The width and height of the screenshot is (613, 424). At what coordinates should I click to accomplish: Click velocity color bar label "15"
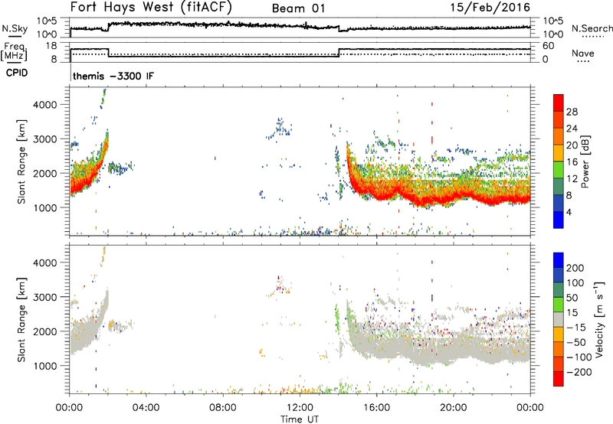[572, 313]
